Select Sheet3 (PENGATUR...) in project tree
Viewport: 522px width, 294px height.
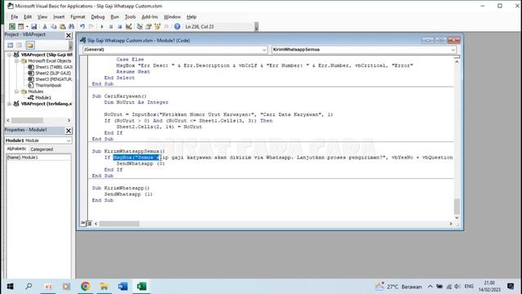coord(50,79)
